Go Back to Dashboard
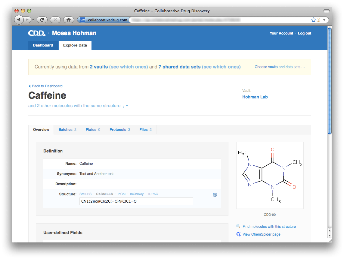Screen dimensions: 344x259 pyautogui.click(x=45, y=86)
